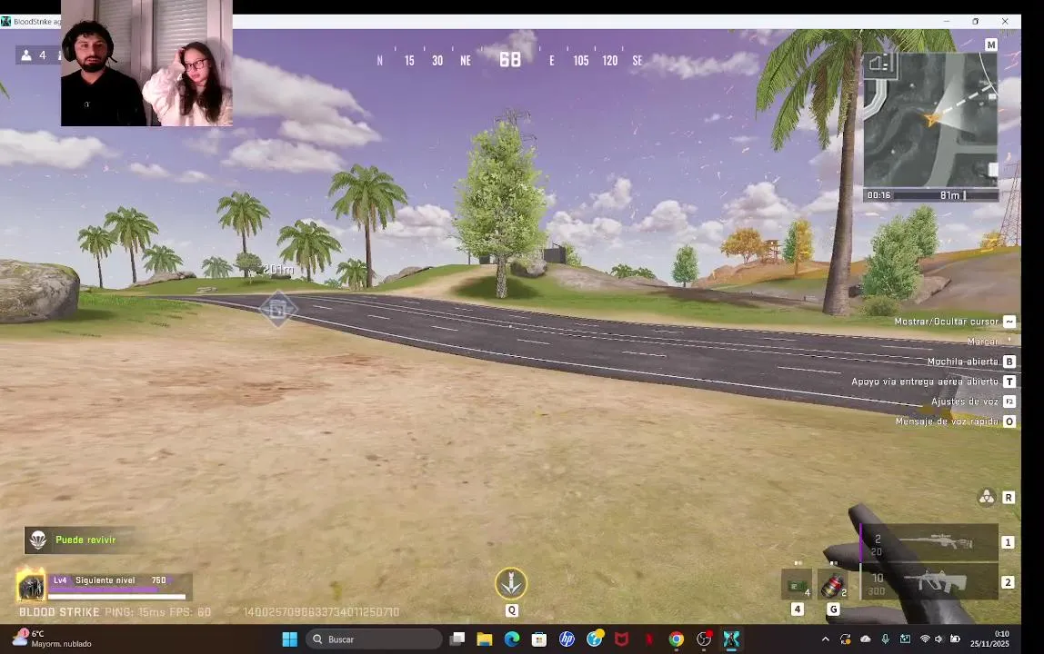
Task: Open McAfee from the taskbar
Action: (x=622, y=639)
